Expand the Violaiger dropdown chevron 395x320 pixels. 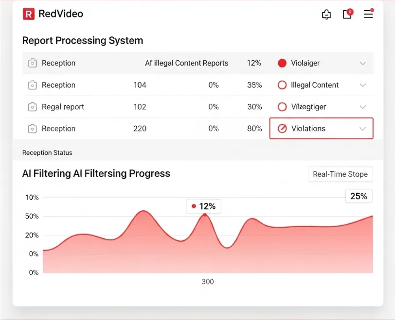pyautogui.click(x=362, y=63)
